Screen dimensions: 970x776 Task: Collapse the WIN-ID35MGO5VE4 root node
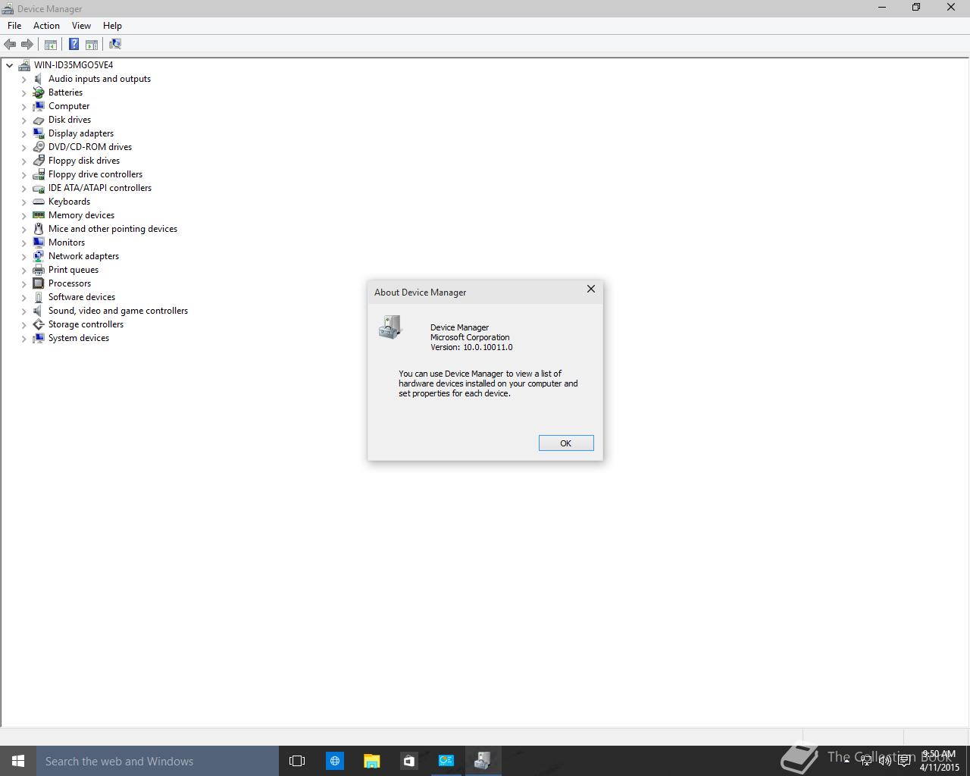[10, 65]
